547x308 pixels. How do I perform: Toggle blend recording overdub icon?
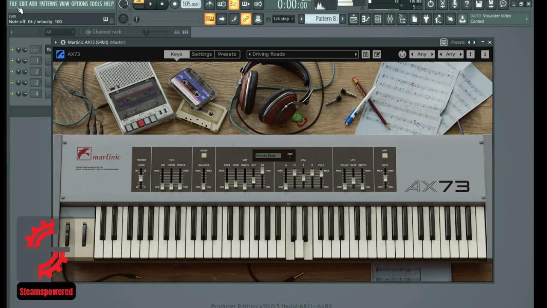(x=246, y=4)
